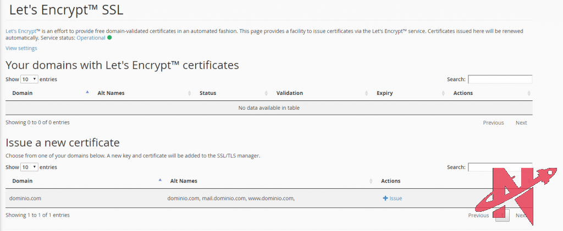Click the Operational service status link
Viewport: 563px width, 231px height.
tap(91, 38)
